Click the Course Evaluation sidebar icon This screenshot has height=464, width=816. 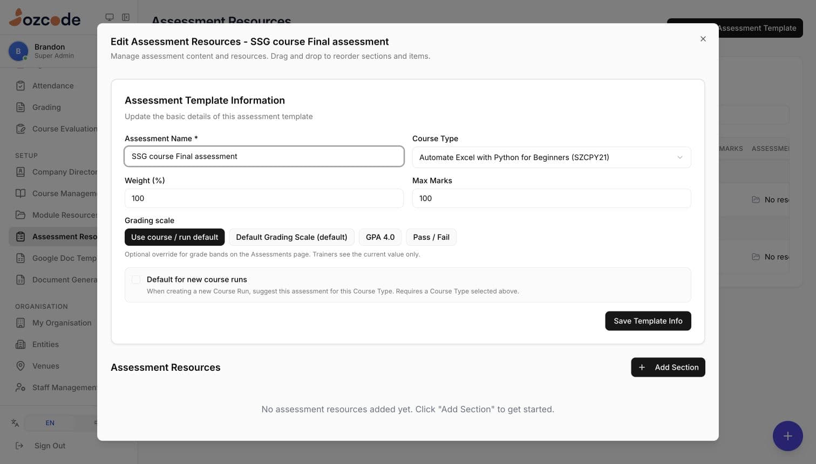point(21,129)
